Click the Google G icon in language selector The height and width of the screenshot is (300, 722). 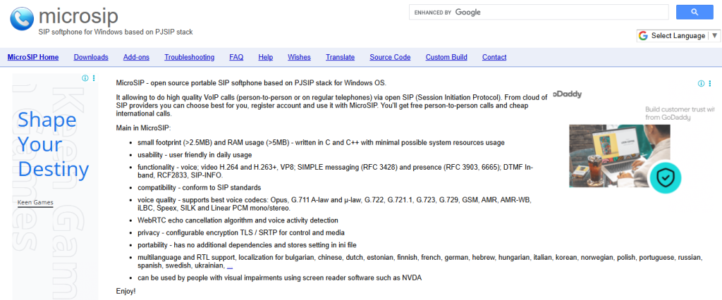click(x=643, y=36)
